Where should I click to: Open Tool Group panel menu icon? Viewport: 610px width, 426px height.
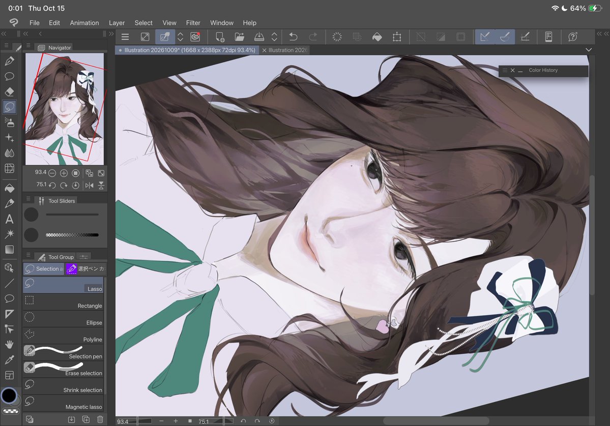(28, 255)
